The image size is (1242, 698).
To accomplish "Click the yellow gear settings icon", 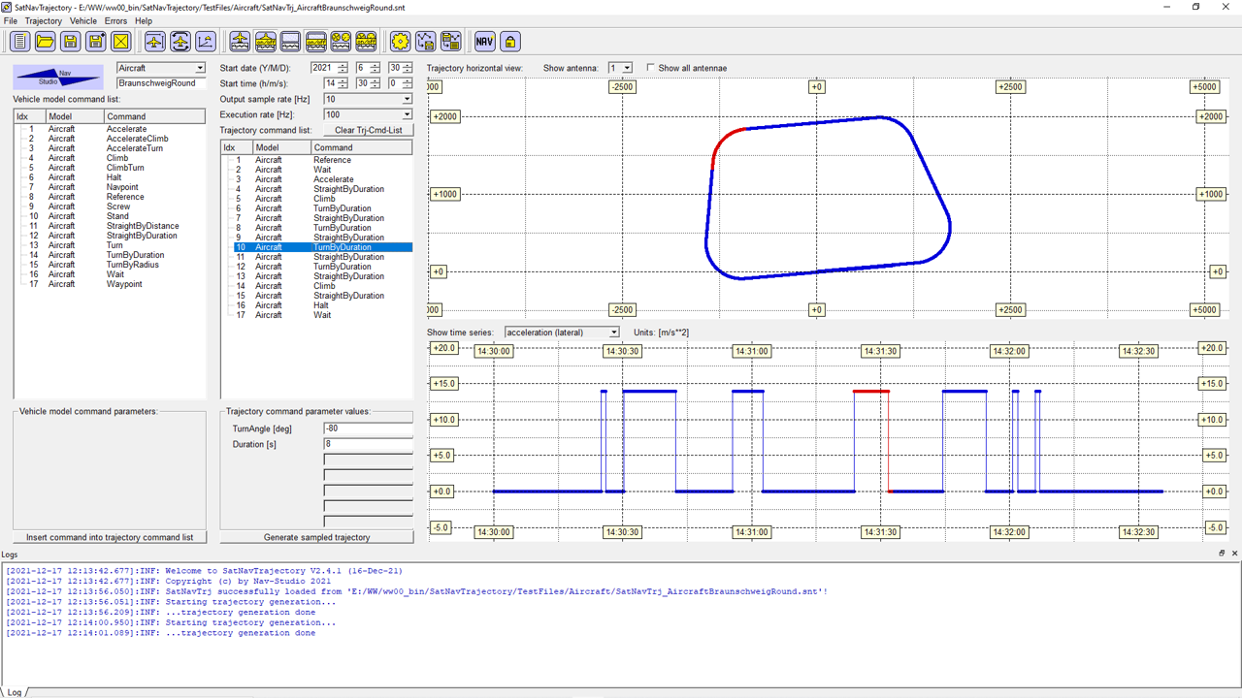I will [x=400, y=41].
